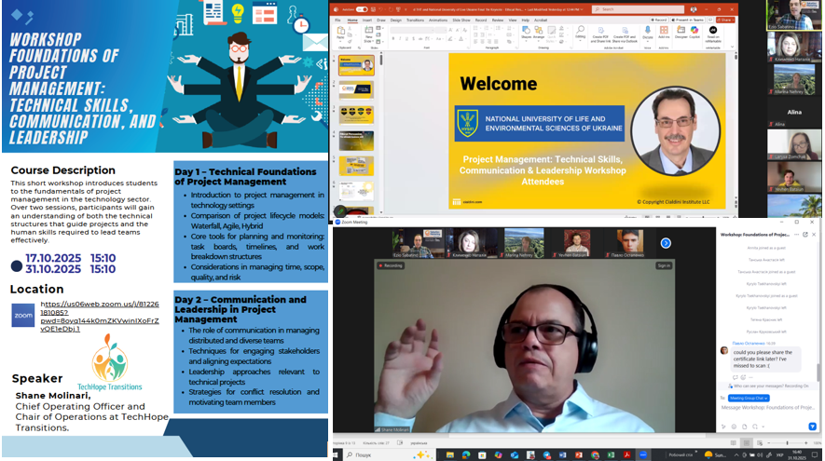The width and height of the screenshot is (825, 461).
Task: Click the Zoom chat message input field
Action: tap(767, 407)
